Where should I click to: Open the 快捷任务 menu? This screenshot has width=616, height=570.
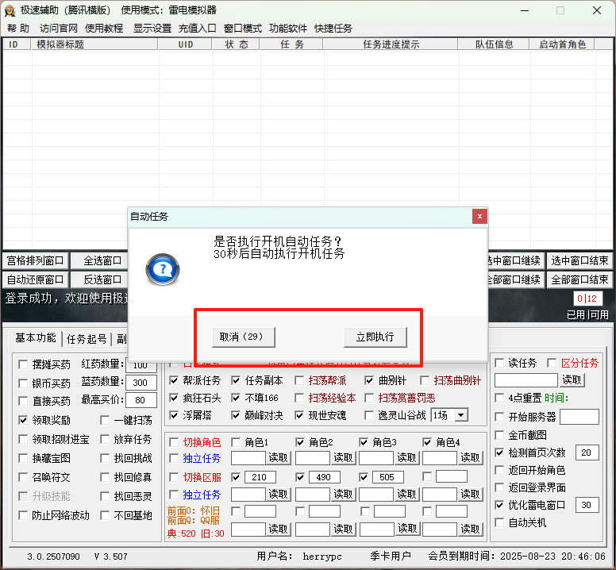(x=333, y=28)
